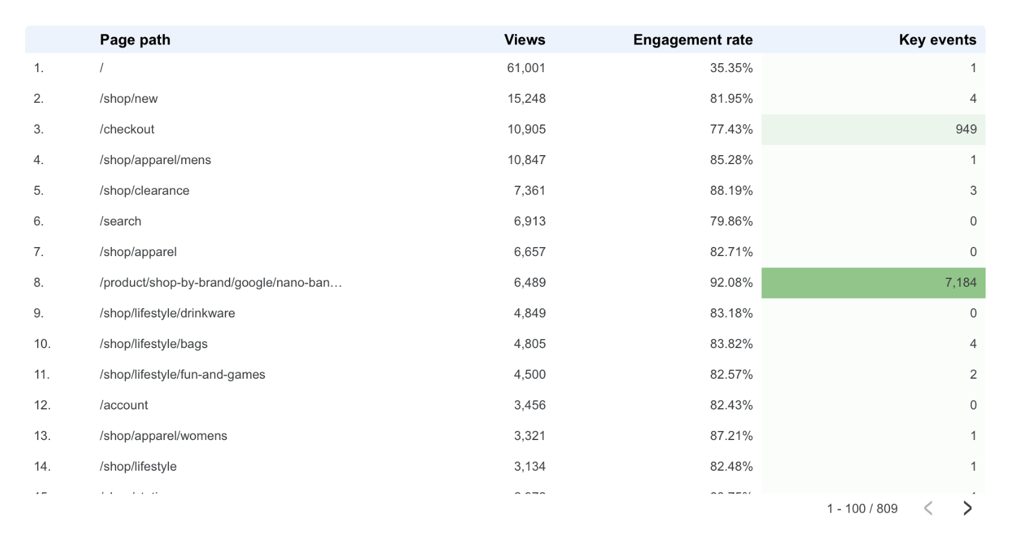Open the /account page path
The image size is (1012, 541).
point(124,405)
